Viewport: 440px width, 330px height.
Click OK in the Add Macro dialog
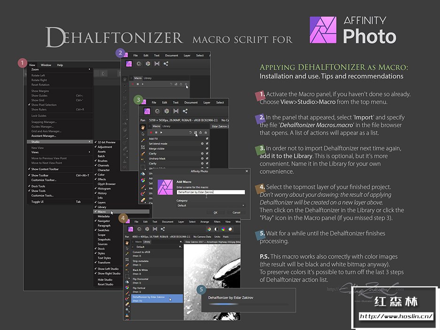(x=216, y=212)
